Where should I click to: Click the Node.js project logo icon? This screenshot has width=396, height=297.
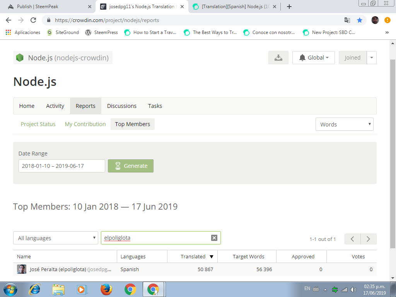20,58
